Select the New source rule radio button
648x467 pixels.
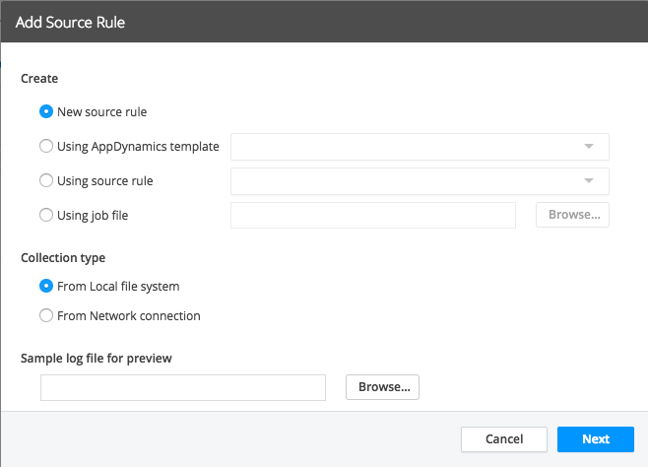coord(46,111)
